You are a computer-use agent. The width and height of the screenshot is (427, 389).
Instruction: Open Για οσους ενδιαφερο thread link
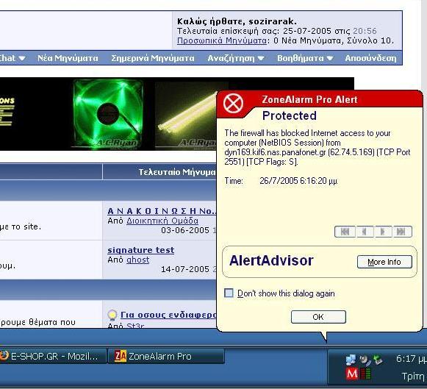click(168, 315)
